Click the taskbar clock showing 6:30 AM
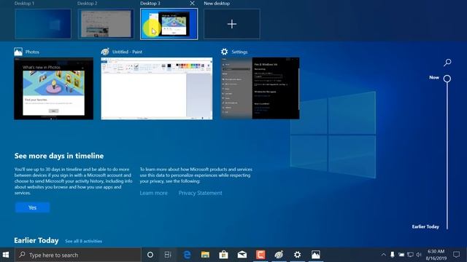 click(436, 255)
